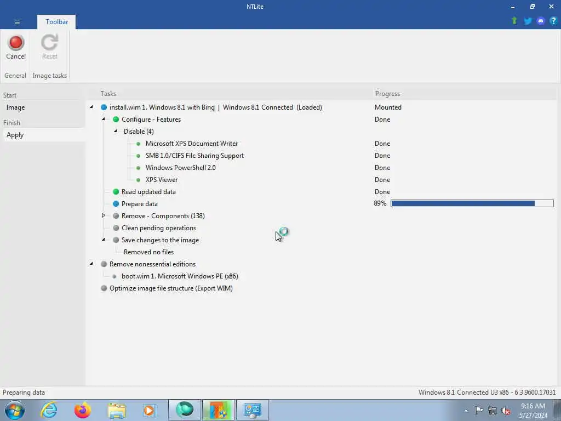Click green dot of Windows PowerShell 2.0
This screenshot has height=421, width=561.
139,168
